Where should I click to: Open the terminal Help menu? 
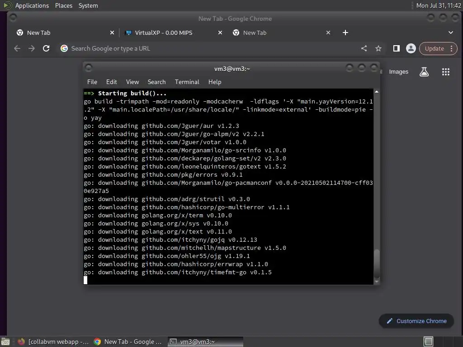point(215,82)
